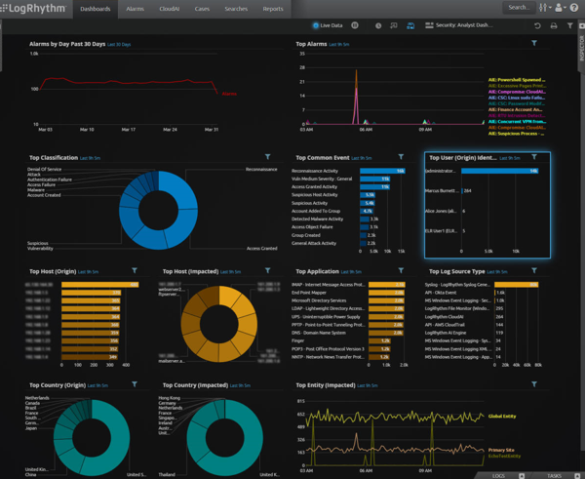This screenshot has width=586, height=479.
Task: Go to the Cases tab
Action: [x=202, y=9]
